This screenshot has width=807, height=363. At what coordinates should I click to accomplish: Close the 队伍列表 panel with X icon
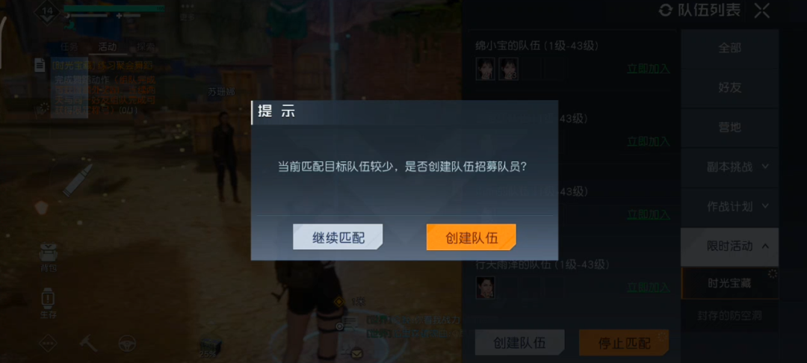[x=761, y=10]
